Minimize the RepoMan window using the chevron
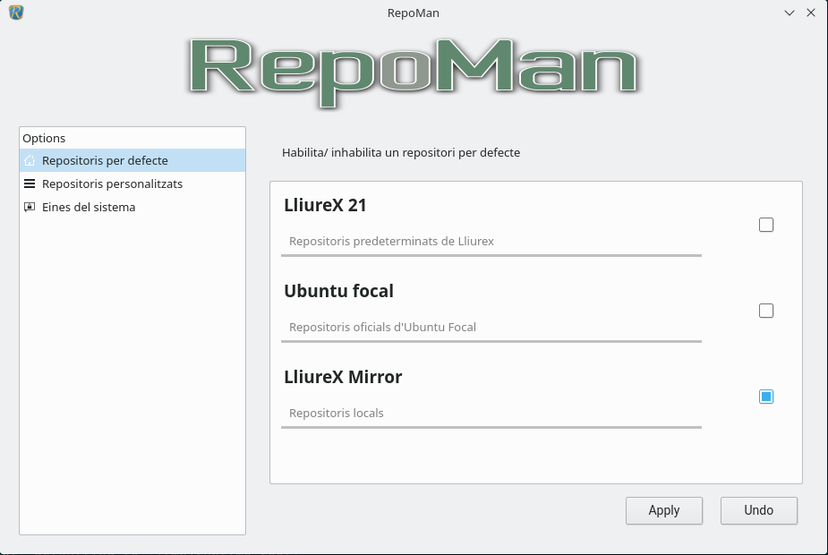This screenshot has width=828, height=555. pyautogui.click(x=790, y=13)
